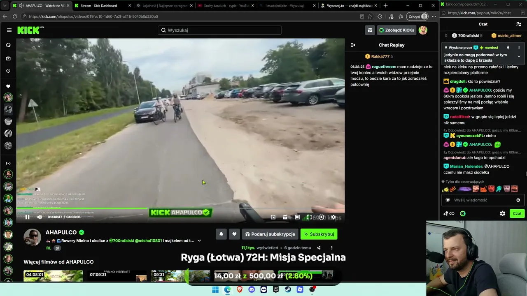
Task: Switch to the Lojalność browser tab
Action: pyautogui.click(x=165, y=6)
